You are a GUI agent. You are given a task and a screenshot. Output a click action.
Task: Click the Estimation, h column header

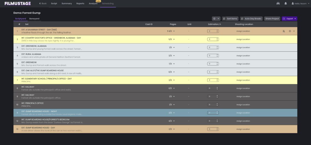(214, 24)
